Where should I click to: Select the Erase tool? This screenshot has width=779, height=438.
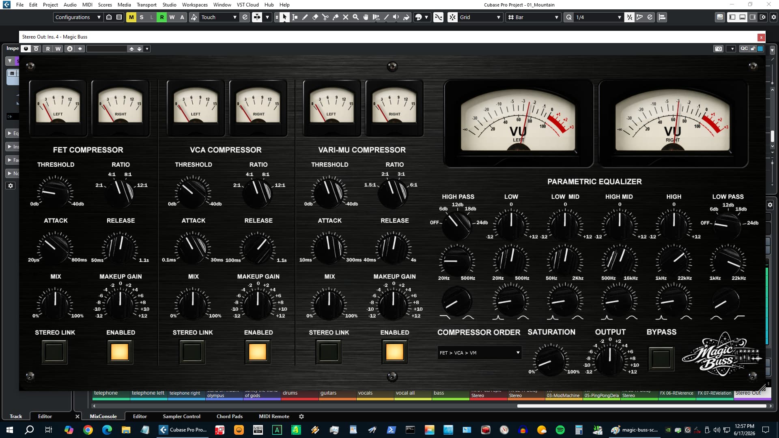pyautogui.click(x=315, y=17)
